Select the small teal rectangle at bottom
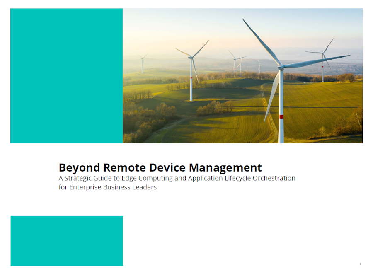 [66, 241]
